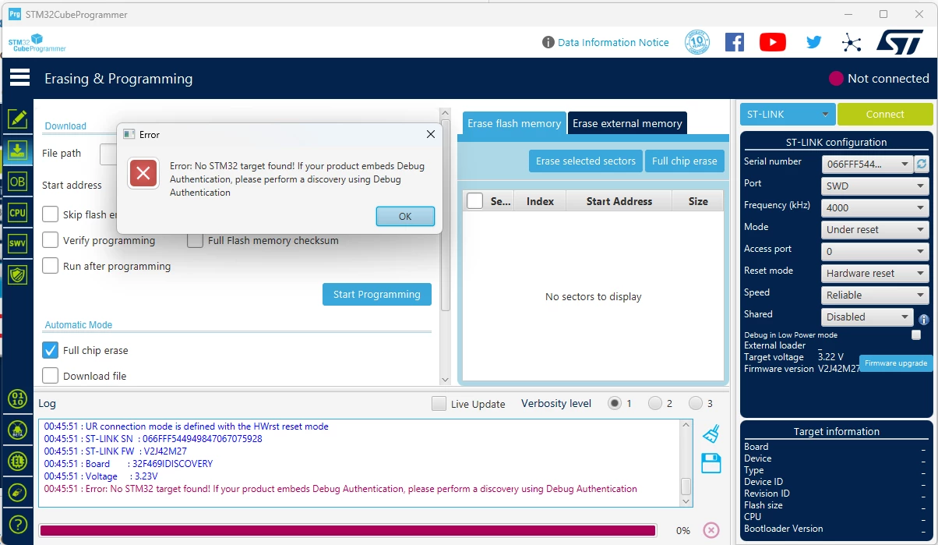Open the ST-LINK probe type dropdown
The image size is (938, 545).
tap(788, 114)
